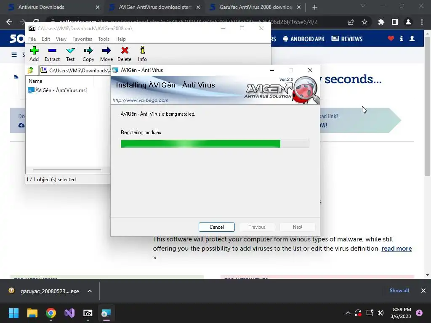Click Softpedia user account icon
This screenshot has width=431, height=323.
[412, 38]
